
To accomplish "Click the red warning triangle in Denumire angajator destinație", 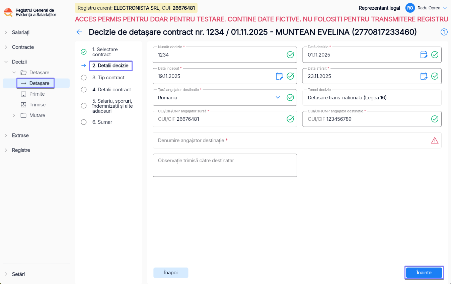I will pyautogui.click(x=435, y=140).
